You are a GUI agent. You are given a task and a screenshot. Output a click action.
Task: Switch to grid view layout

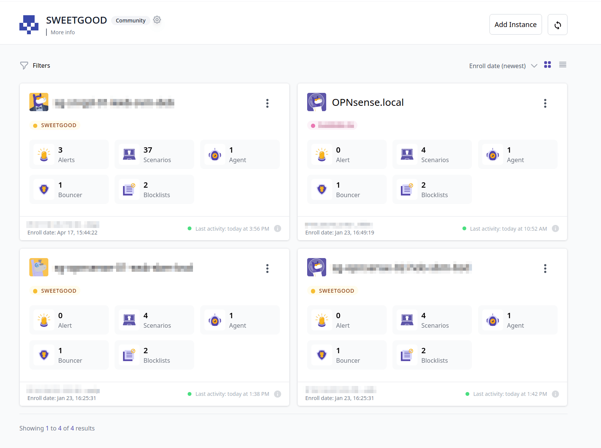(547, 65)
